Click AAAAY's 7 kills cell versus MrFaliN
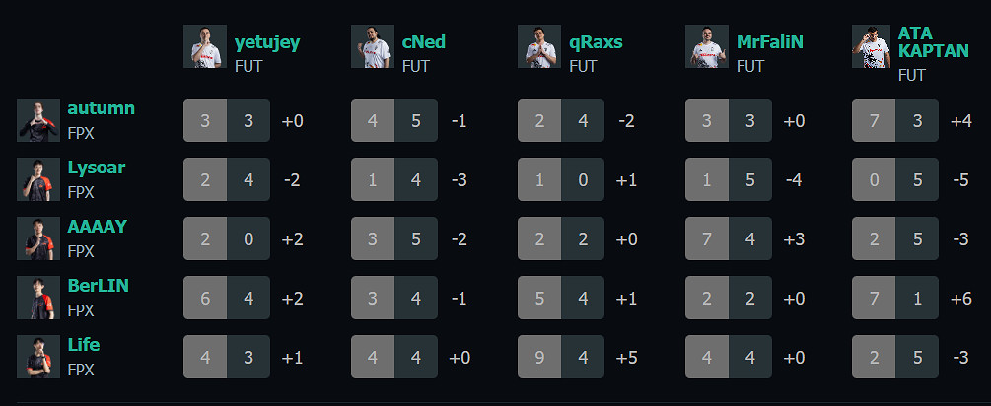The height and width of the screenshot is (406, 991). 707,238
